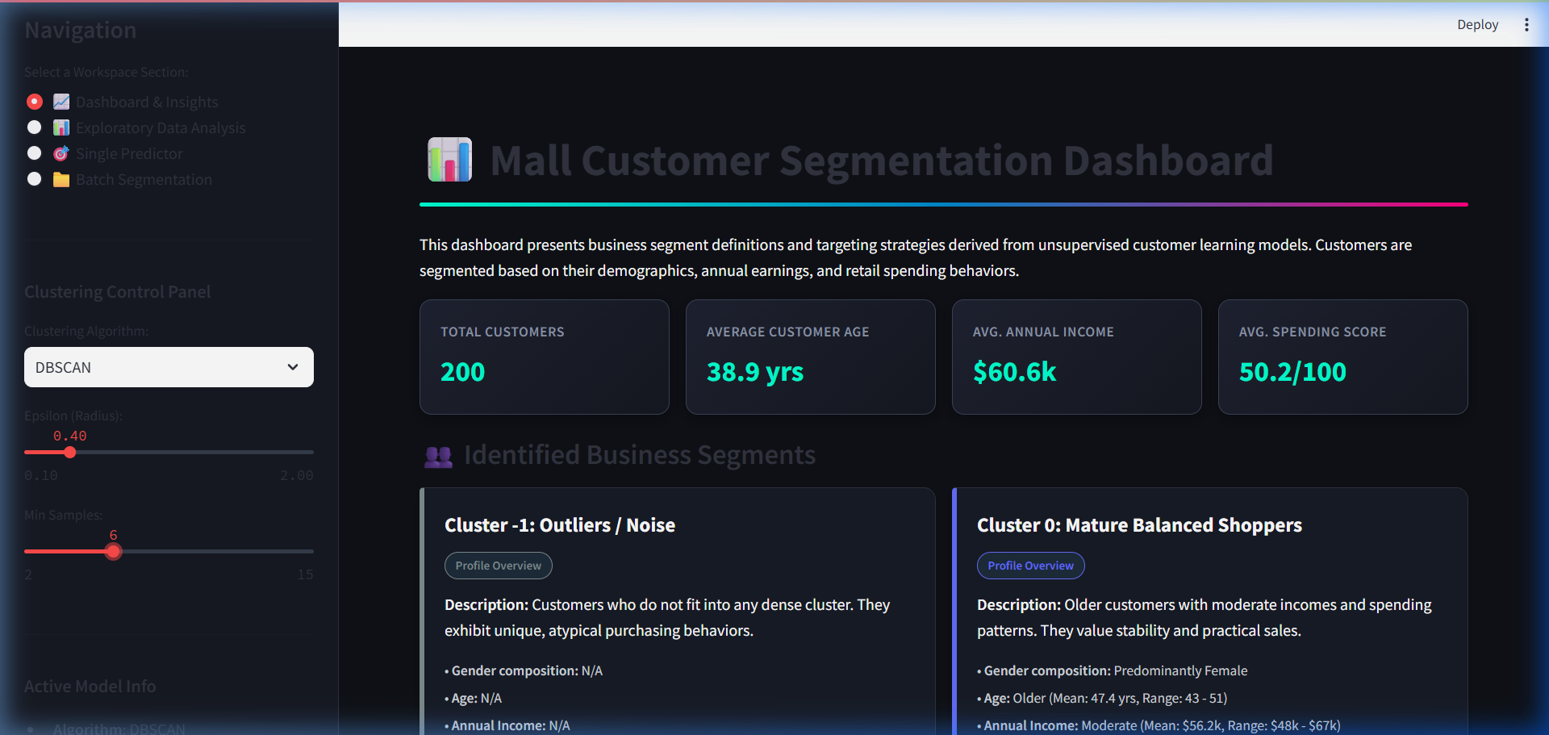Select Dashboard & Insights radio button
Image resolution: width=1549 pixels, height=735 pixels.
coord(35,102)
